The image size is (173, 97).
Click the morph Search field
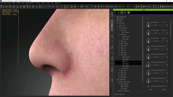pos(158,18)
